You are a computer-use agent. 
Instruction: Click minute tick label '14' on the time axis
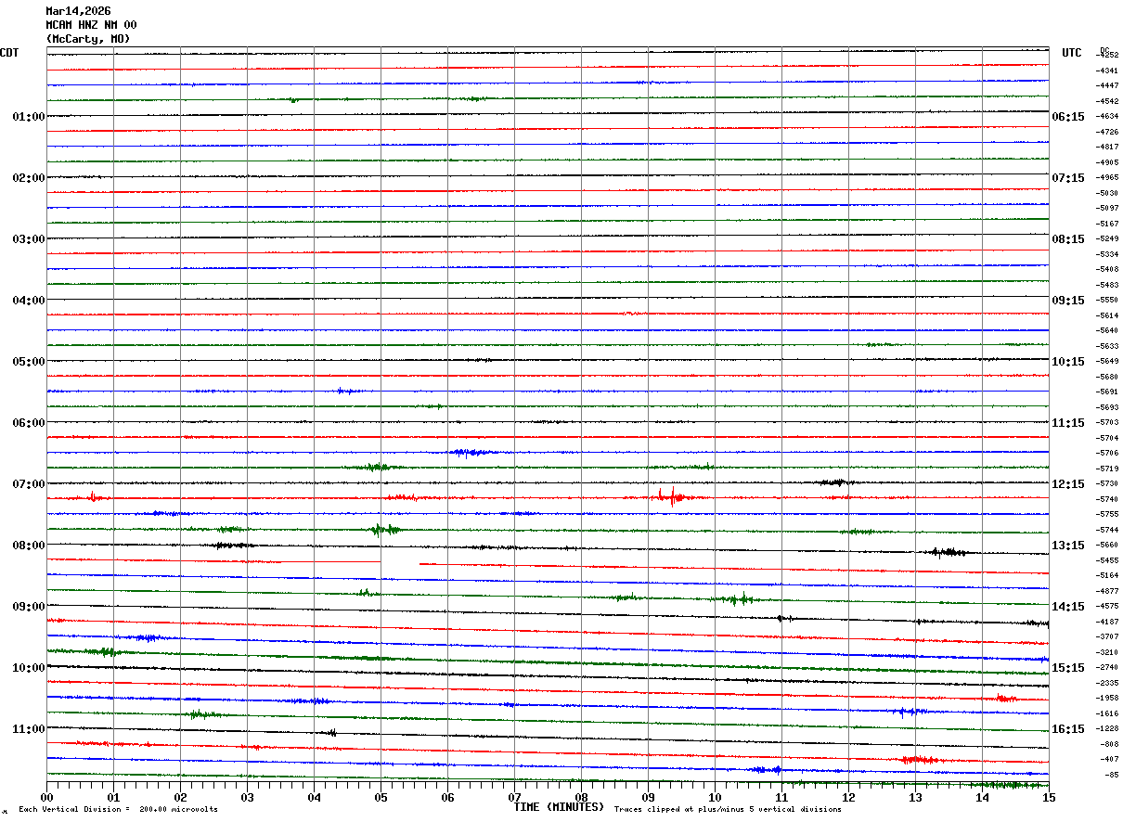pyautogui.click(x=982, y=797)
